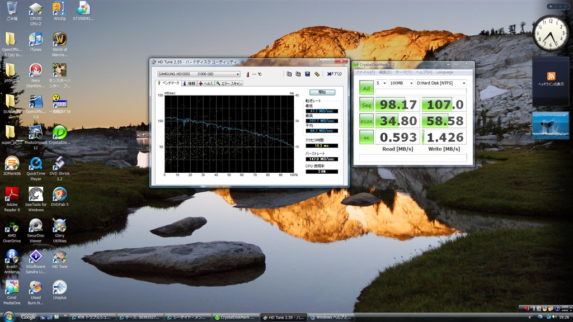This screenshot has height=322, width=573.
Task: Open the CrystalDiskMark desktop shortcut
Action: coord(59,135)
